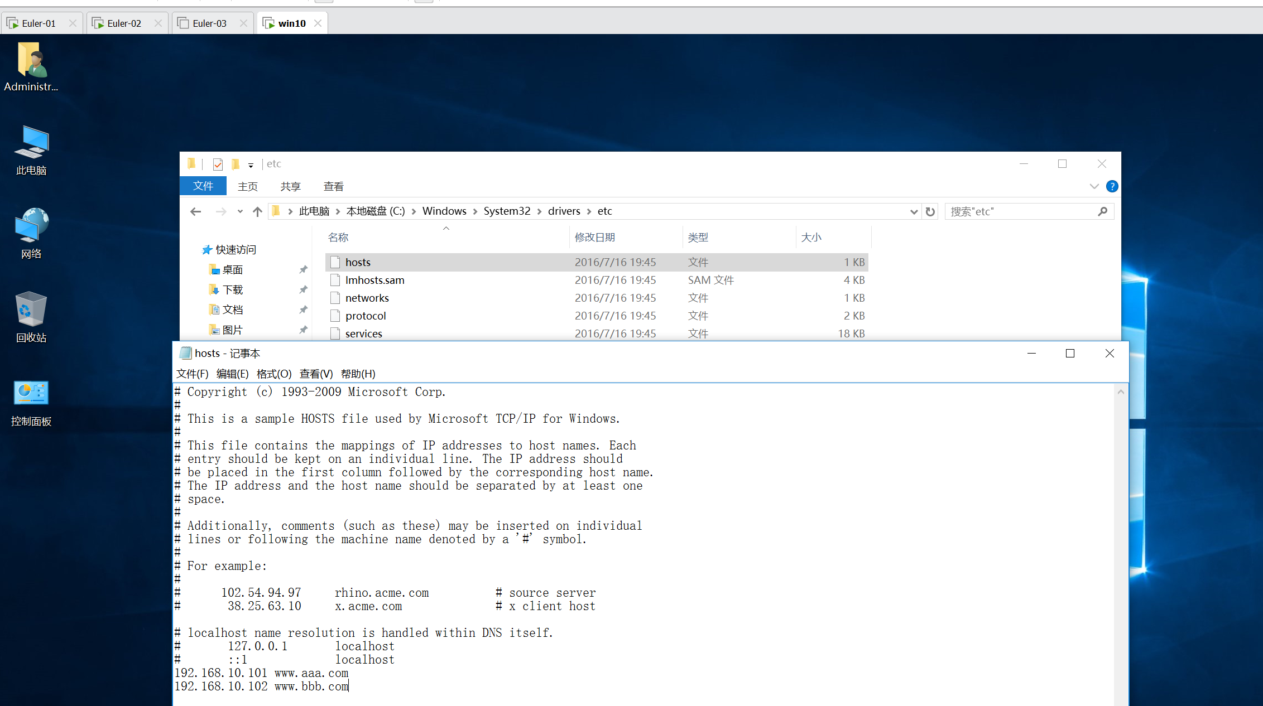The height and width of the screenshot is (706, 1263).
Task: Expand the ribbon using chevron arrow
Action: 1094,186
